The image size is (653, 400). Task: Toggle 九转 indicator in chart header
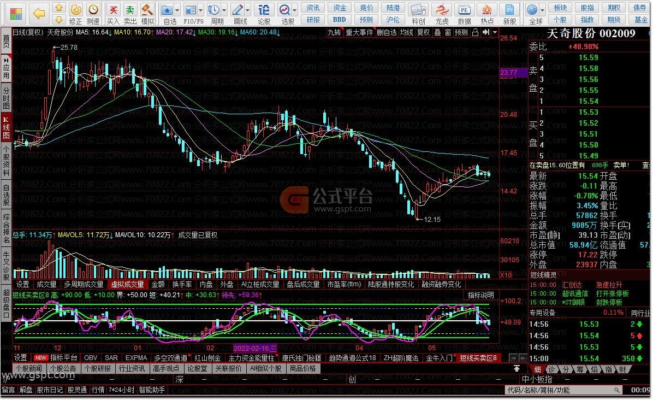point(334,32)
